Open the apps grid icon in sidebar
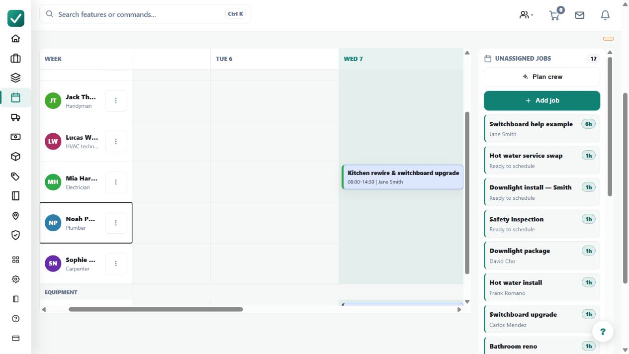629x354 pixels. coord(15,260)
